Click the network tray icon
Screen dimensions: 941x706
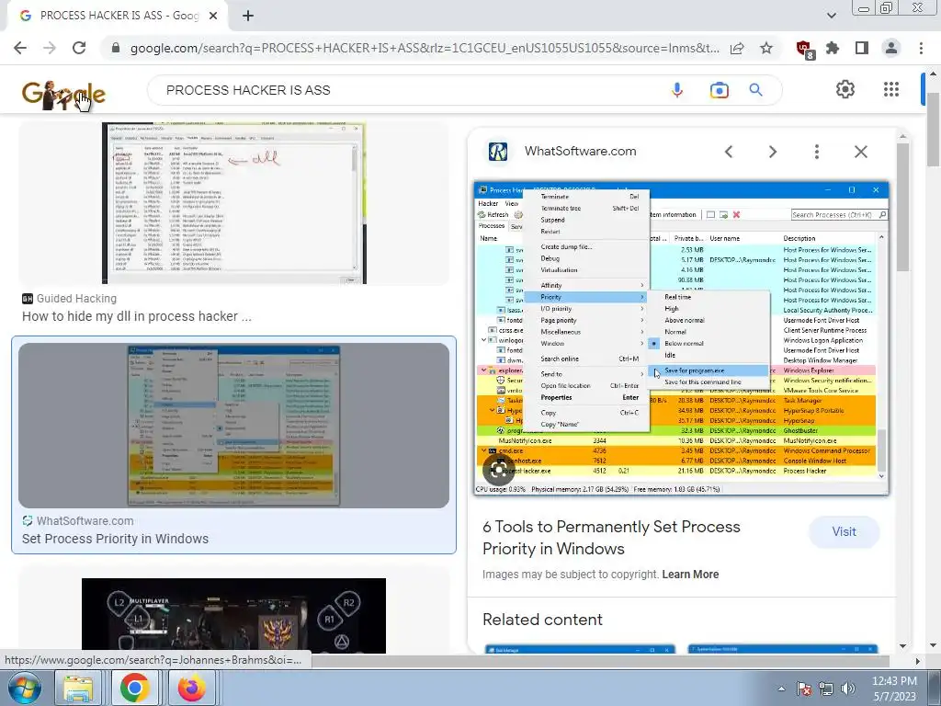[x=826, y=689]
